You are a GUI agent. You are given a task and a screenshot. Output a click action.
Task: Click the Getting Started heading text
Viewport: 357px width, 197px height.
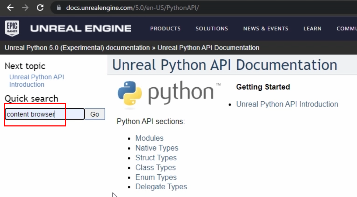pos(263,87)
